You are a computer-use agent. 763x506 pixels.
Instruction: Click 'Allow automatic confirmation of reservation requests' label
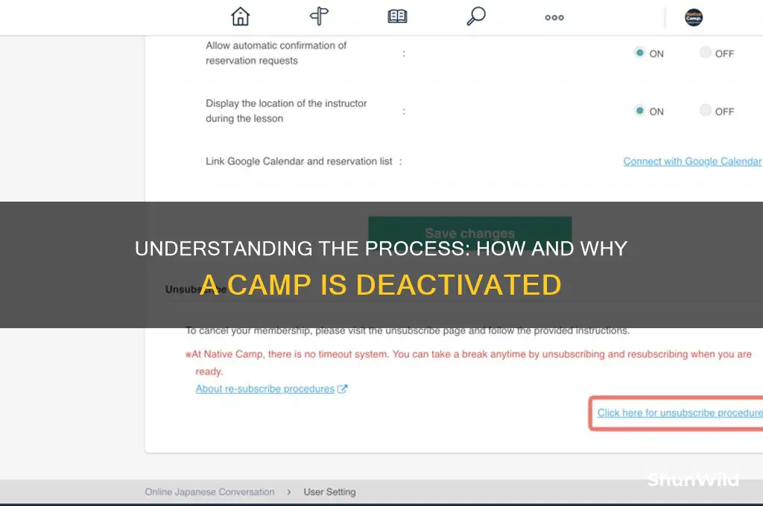(x=276, y=53)
